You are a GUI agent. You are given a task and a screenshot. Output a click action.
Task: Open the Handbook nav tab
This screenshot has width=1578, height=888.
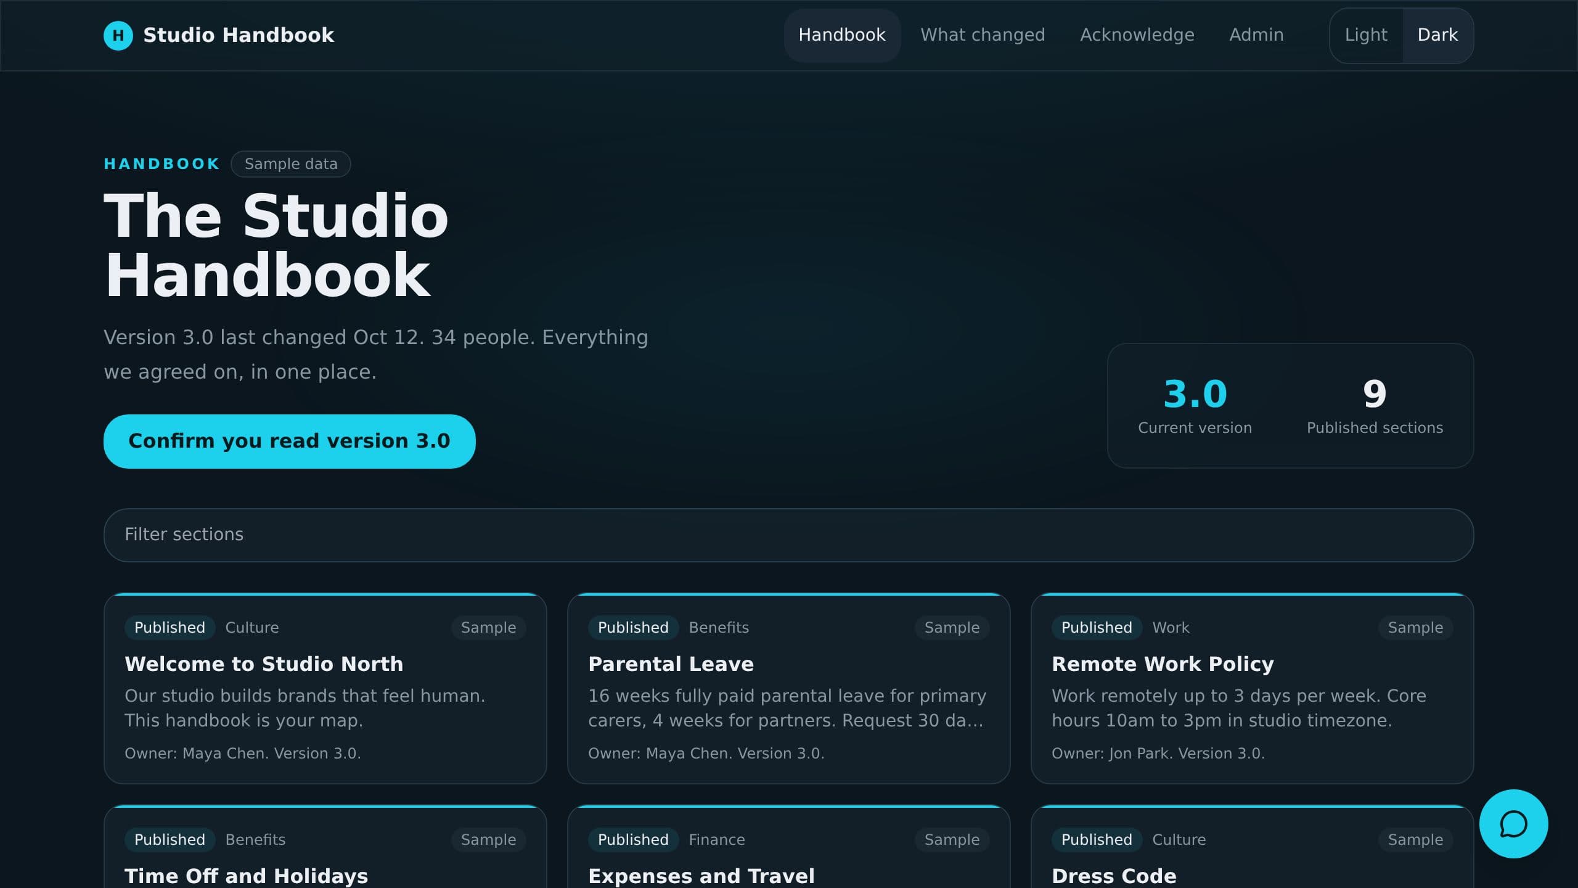click(842, 35)
